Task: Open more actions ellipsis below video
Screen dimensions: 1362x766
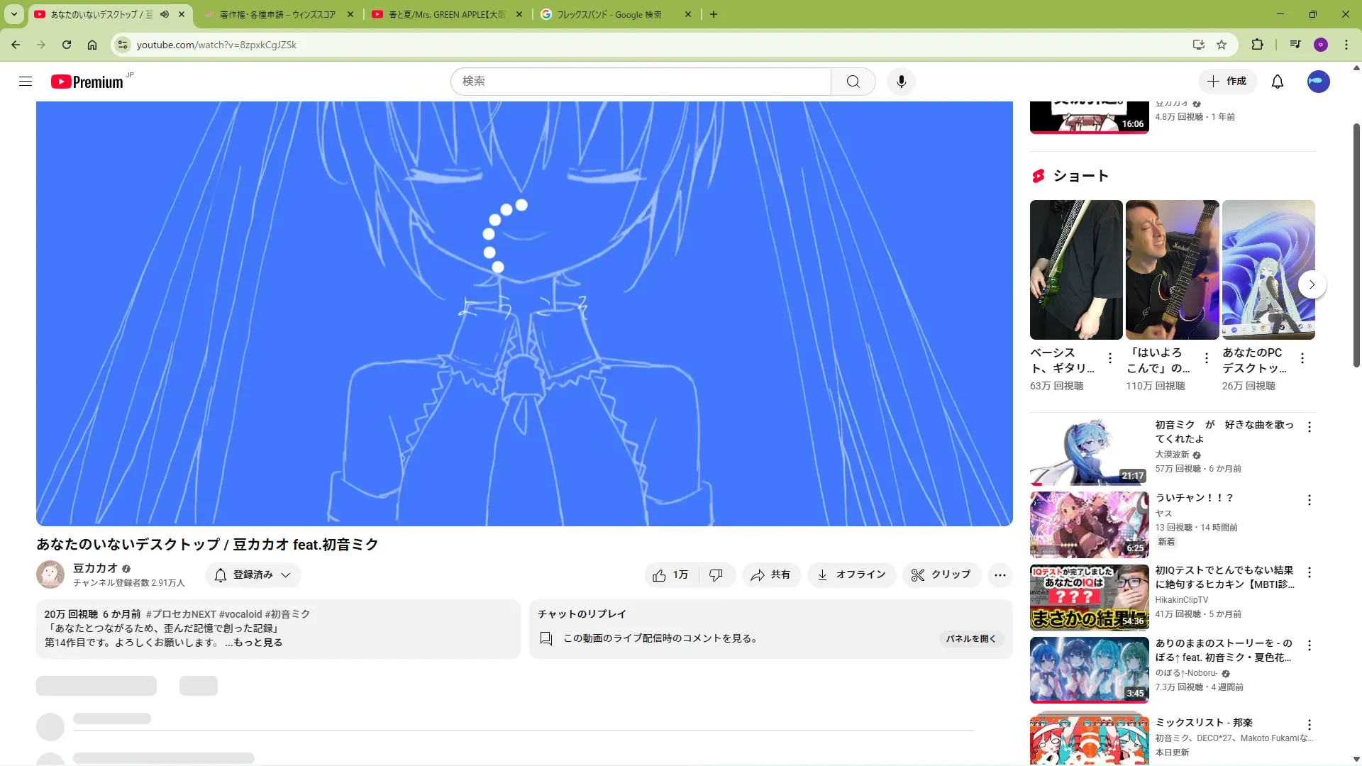Action: click(1000, 574)
